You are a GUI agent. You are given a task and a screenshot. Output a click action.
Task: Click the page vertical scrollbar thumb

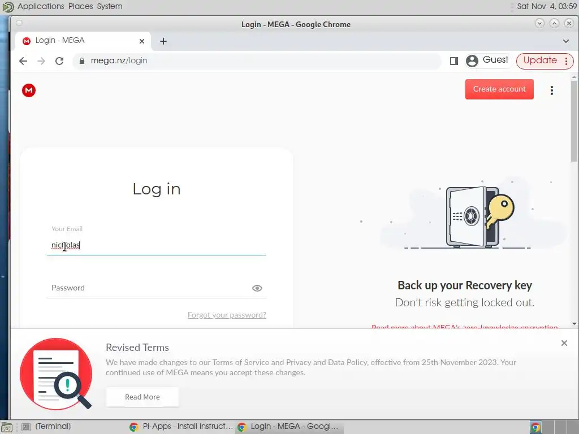point(574,121)
